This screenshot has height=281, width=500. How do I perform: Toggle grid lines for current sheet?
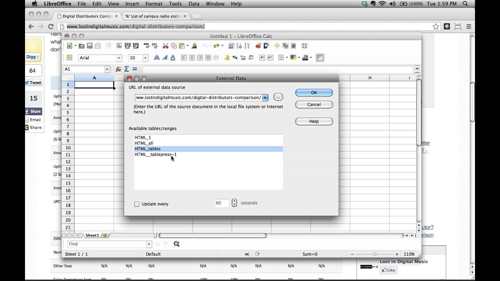(x=320, y=58)
